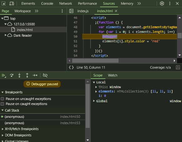Click the editor vertical scroll up arrow
The width and height of the screenshot is (182, 142).
179,18
